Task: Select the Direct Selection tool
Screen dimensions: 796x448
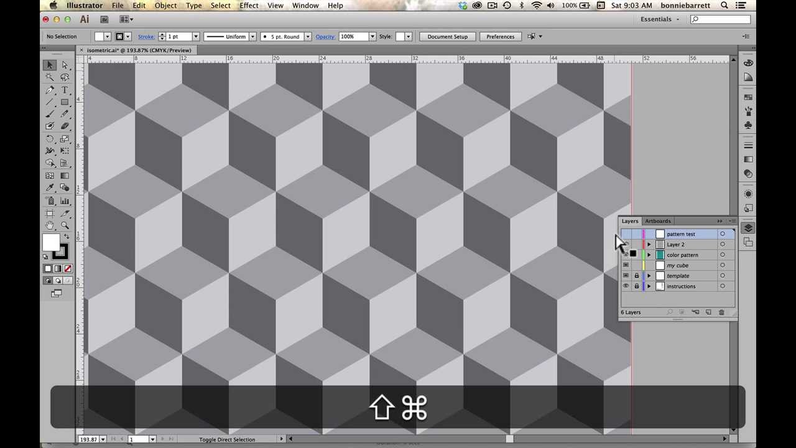Action: [65, 65]
